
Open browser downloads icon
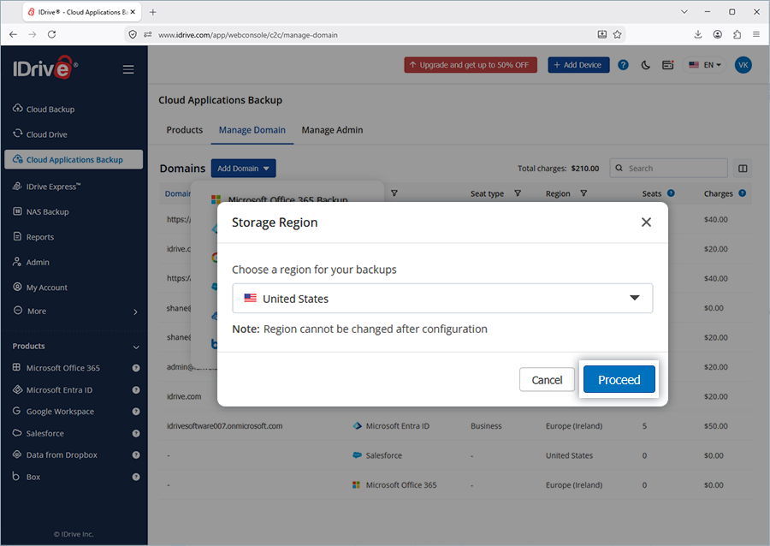tap(697, 34)
